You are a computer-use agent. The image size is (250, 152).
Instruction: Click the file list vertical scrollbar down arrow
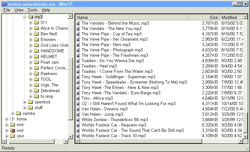click(x=245, y=136)
